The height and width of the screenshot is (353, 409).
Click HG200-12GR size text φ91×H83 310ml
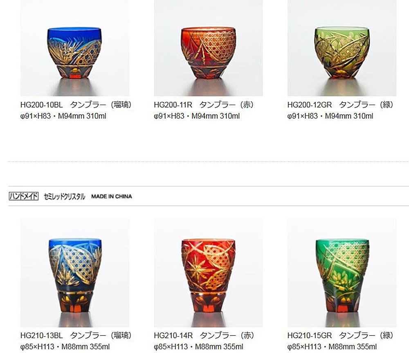[x=330, y=116]
